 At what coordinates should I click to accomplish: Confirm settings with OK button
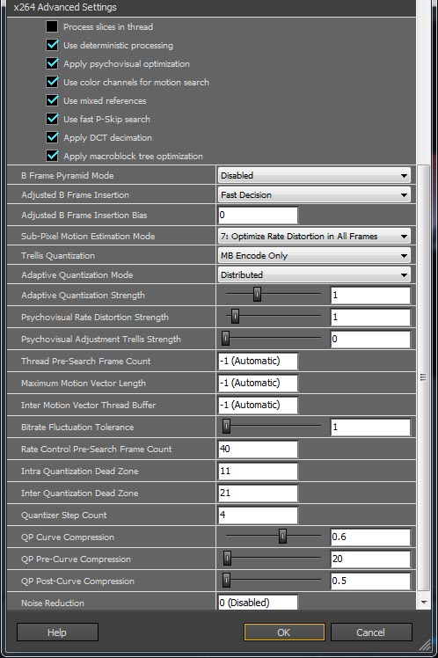(284, 632)
